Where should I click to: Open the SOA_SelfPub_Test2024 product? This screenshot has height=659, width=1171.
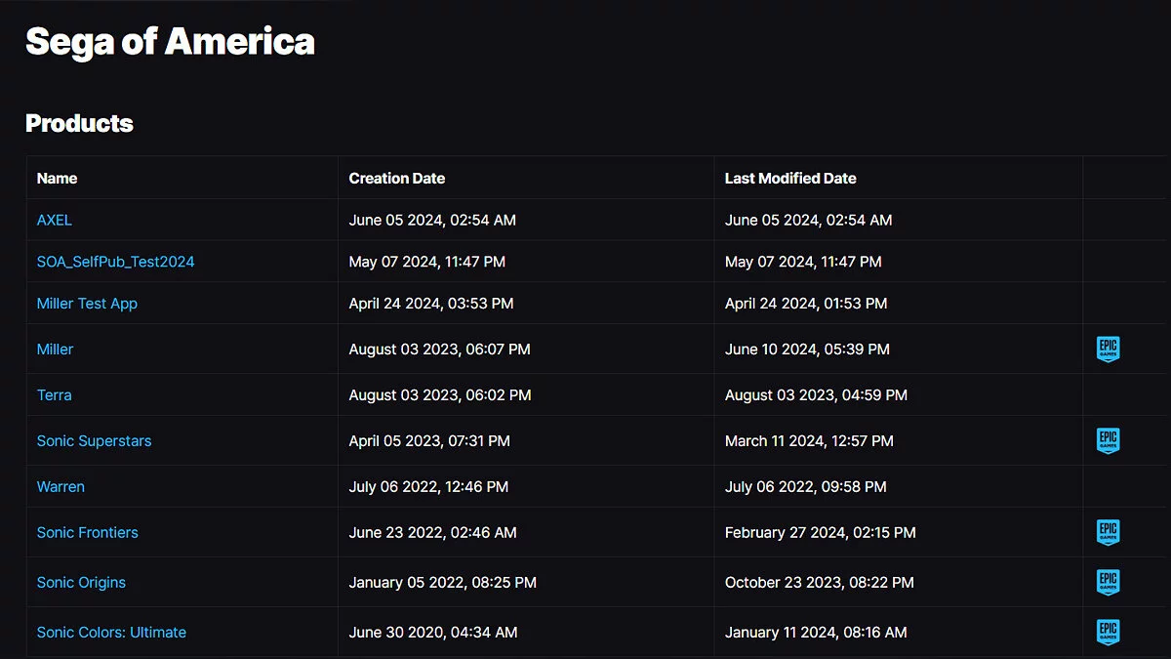[115, 262]
